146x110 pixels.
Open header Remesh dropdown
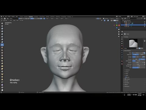pos(113,19)
